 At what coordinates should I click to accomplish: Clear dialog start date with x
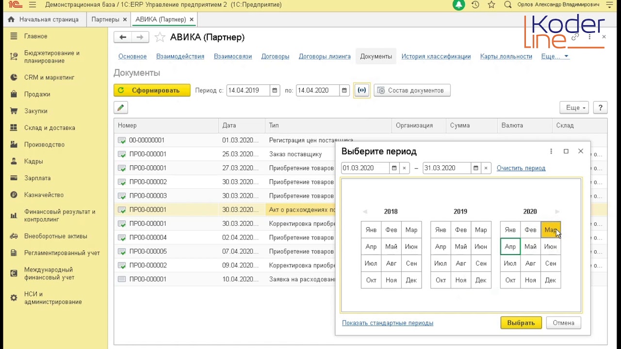point(404,168)
